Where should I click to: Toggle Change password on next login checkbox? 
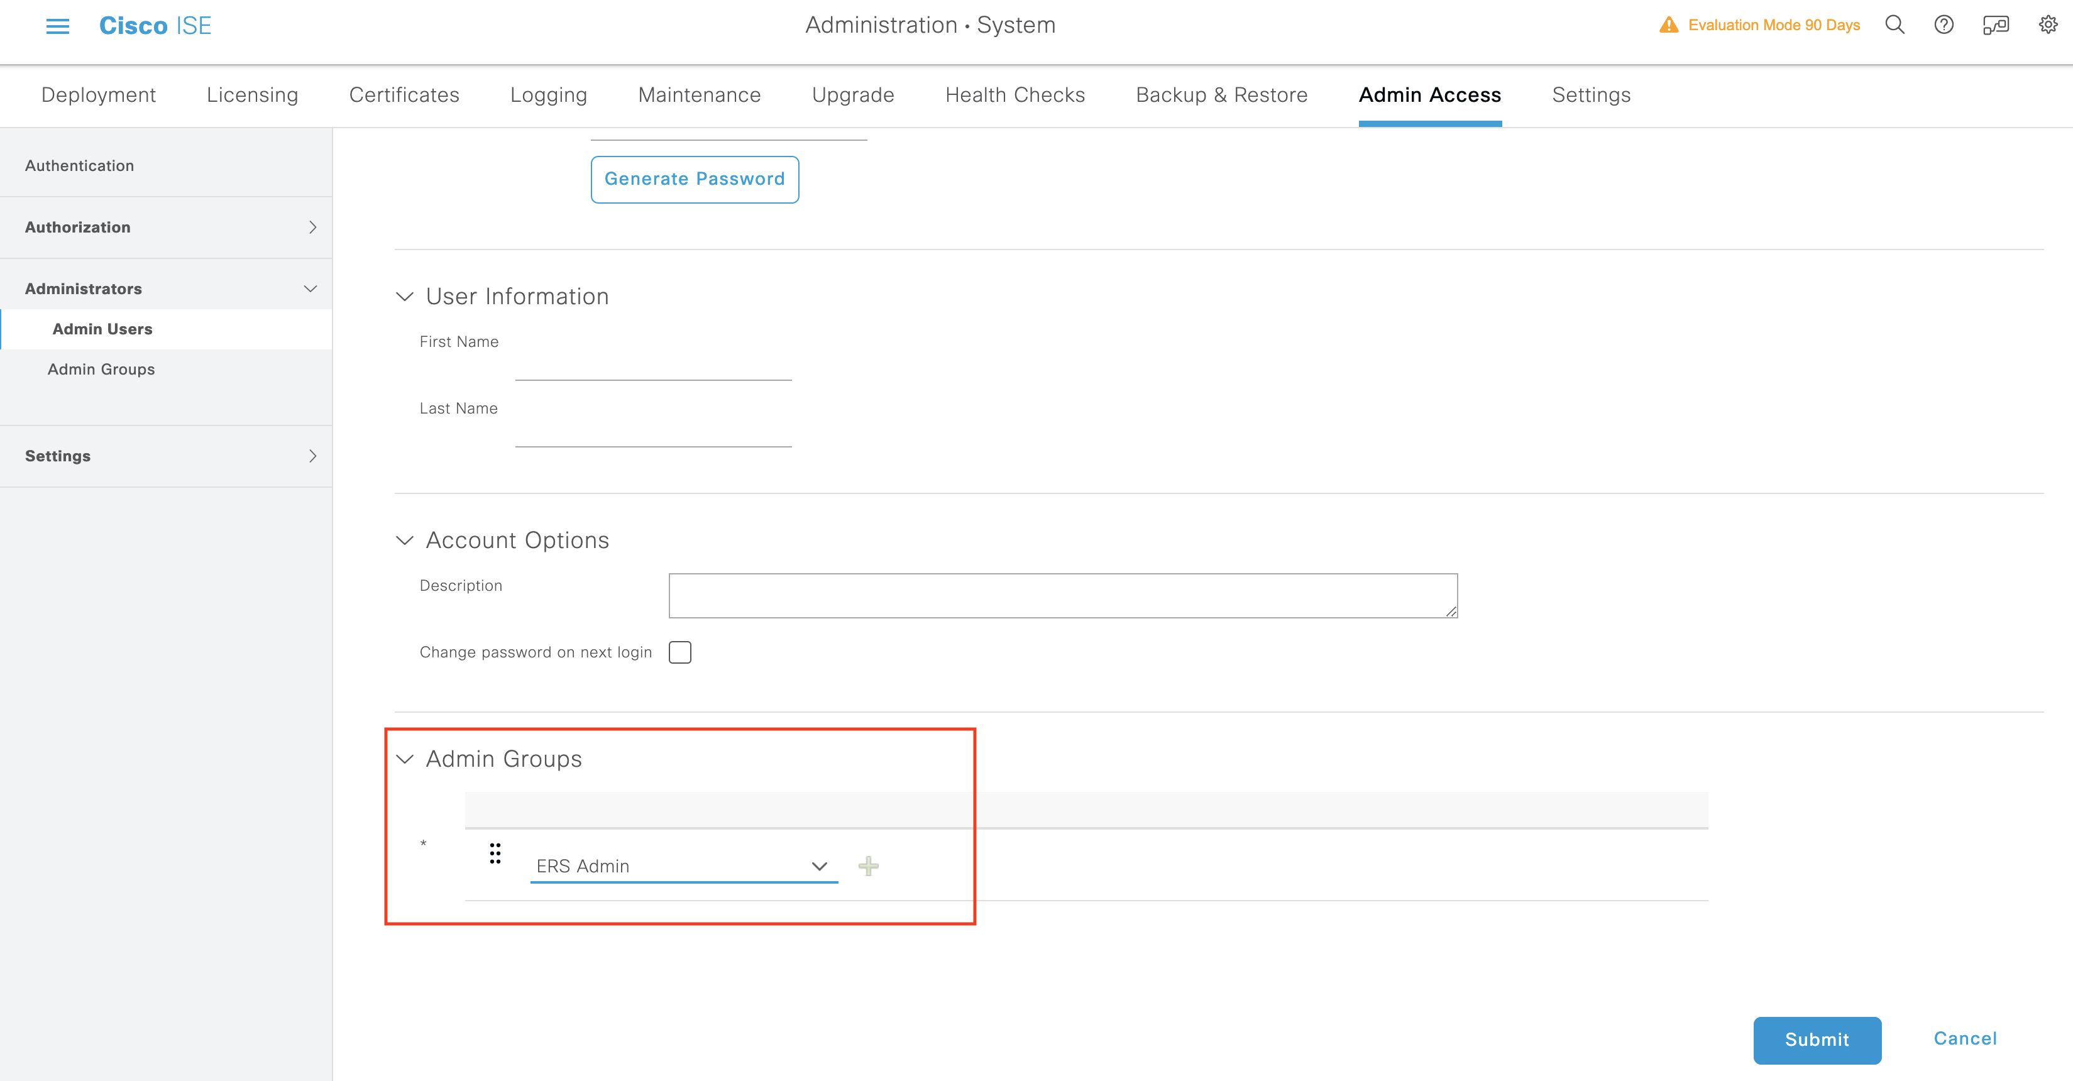680,652
